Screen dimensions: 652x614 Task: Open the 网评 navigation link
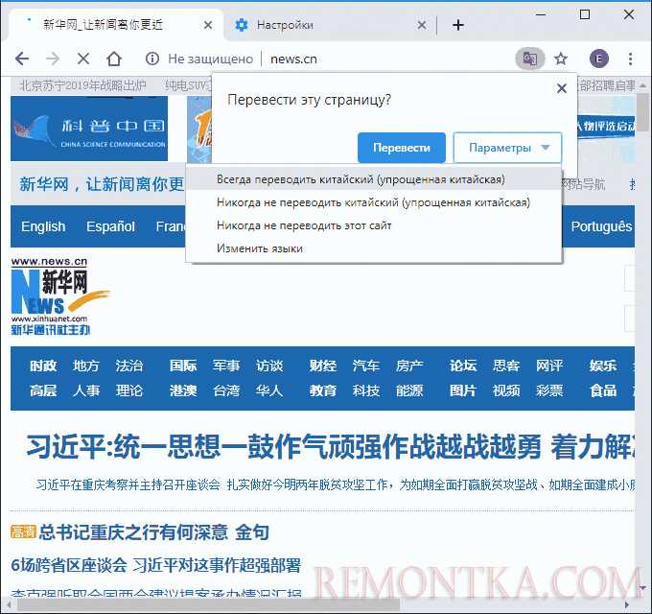(549, 366)
